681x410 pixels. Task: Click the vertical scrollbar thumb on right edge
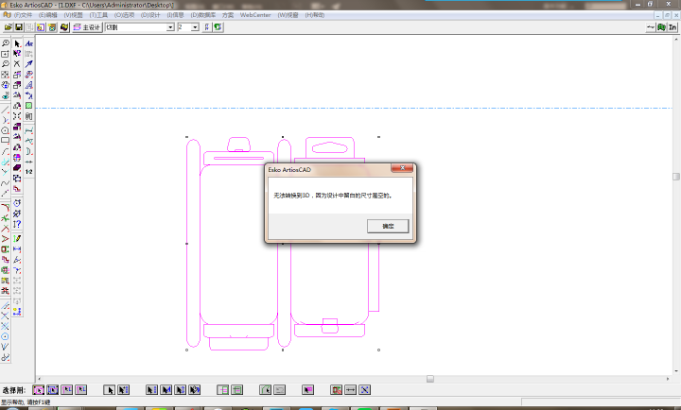(x=676, y=176)
